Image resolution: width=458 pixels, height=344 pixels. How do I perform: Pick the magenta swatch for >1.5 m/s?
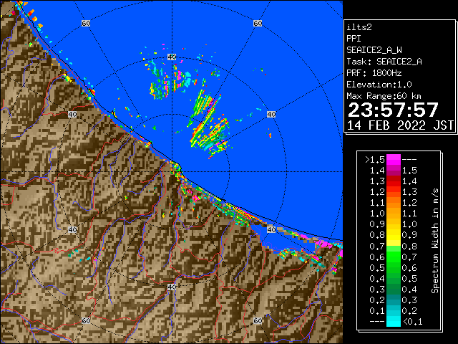[394, 159]
